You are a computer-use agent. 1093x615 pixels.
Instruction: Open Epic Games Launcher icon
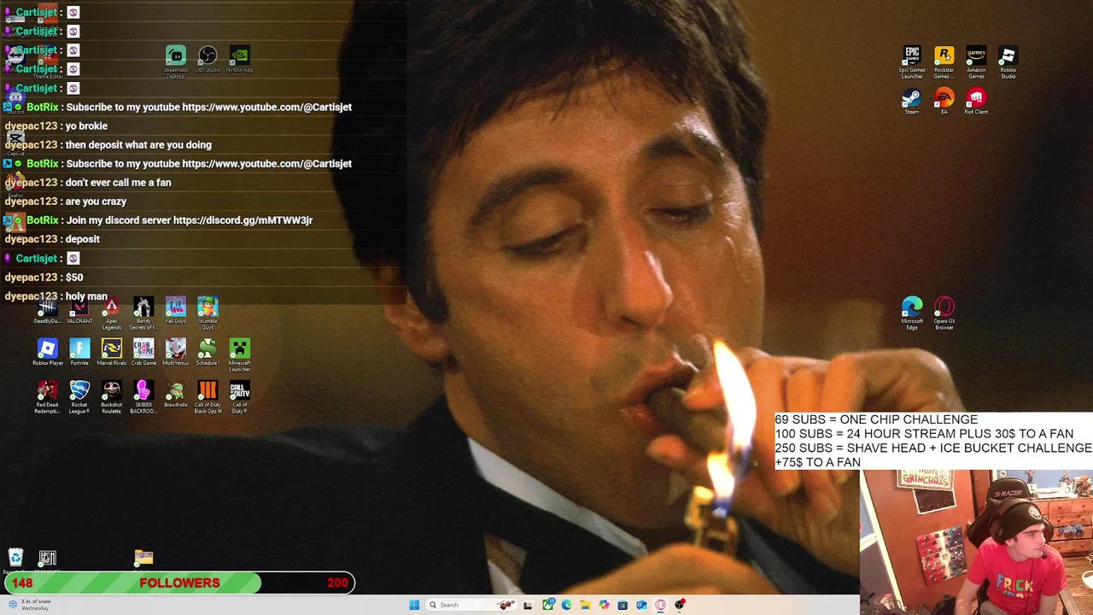[912, 62]
